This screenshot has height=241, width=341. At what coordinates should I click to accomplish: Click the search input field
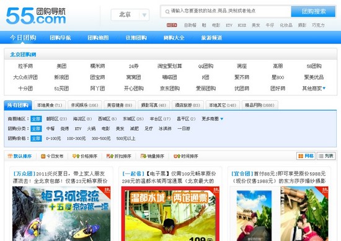tap(226, 11)
